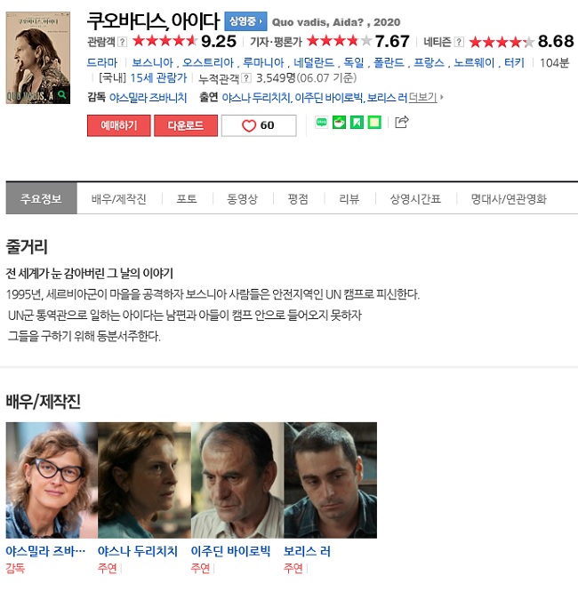Image resolution: width=578 pixels, height=592 pixels.
Task: Click magnifier icon on movie poster
Action: pyautogui.click(x=62, y=95)
